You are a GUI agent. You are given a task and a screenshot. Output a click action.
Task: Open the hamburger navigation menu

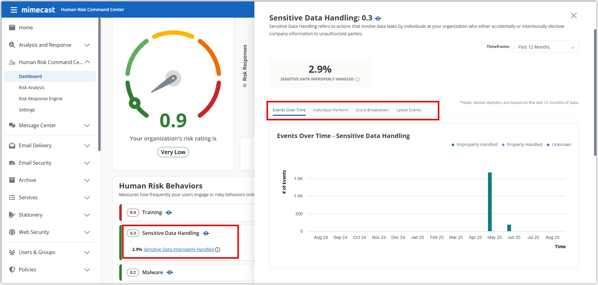coord(14,10)
